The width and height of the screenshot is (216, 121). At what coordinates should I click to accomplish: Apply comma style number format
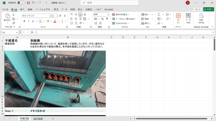point(107,19)
